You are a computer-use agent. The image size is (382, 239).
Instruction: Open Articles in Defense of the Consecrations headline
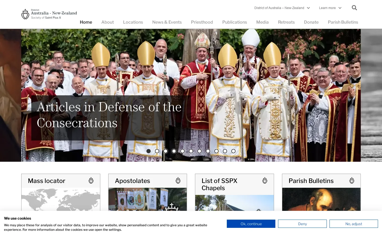click(x=109, y=115)
